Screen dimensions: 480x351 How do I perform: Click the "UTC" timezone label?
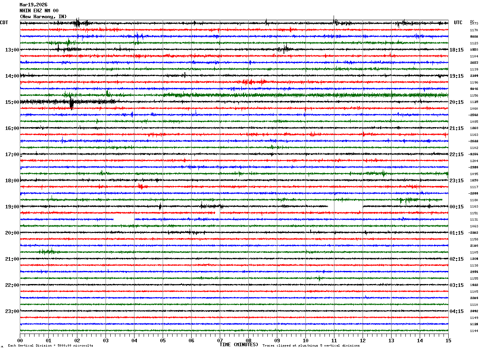coord(458,23)
